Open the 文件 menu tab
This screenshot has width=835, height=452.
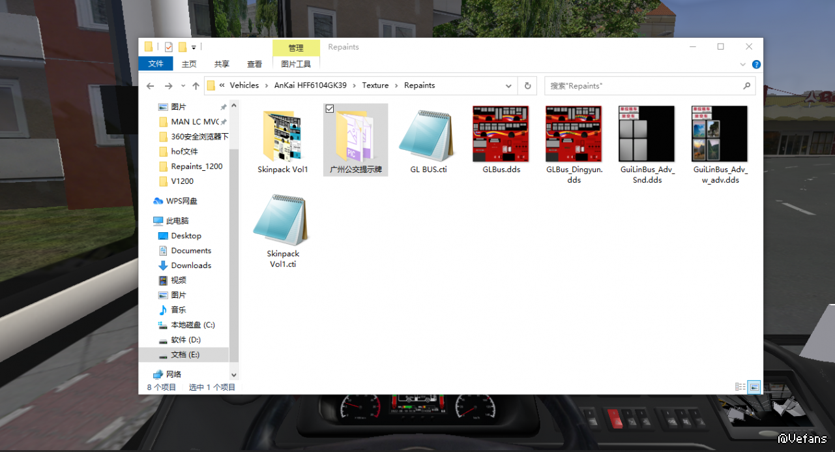(156, 64)
